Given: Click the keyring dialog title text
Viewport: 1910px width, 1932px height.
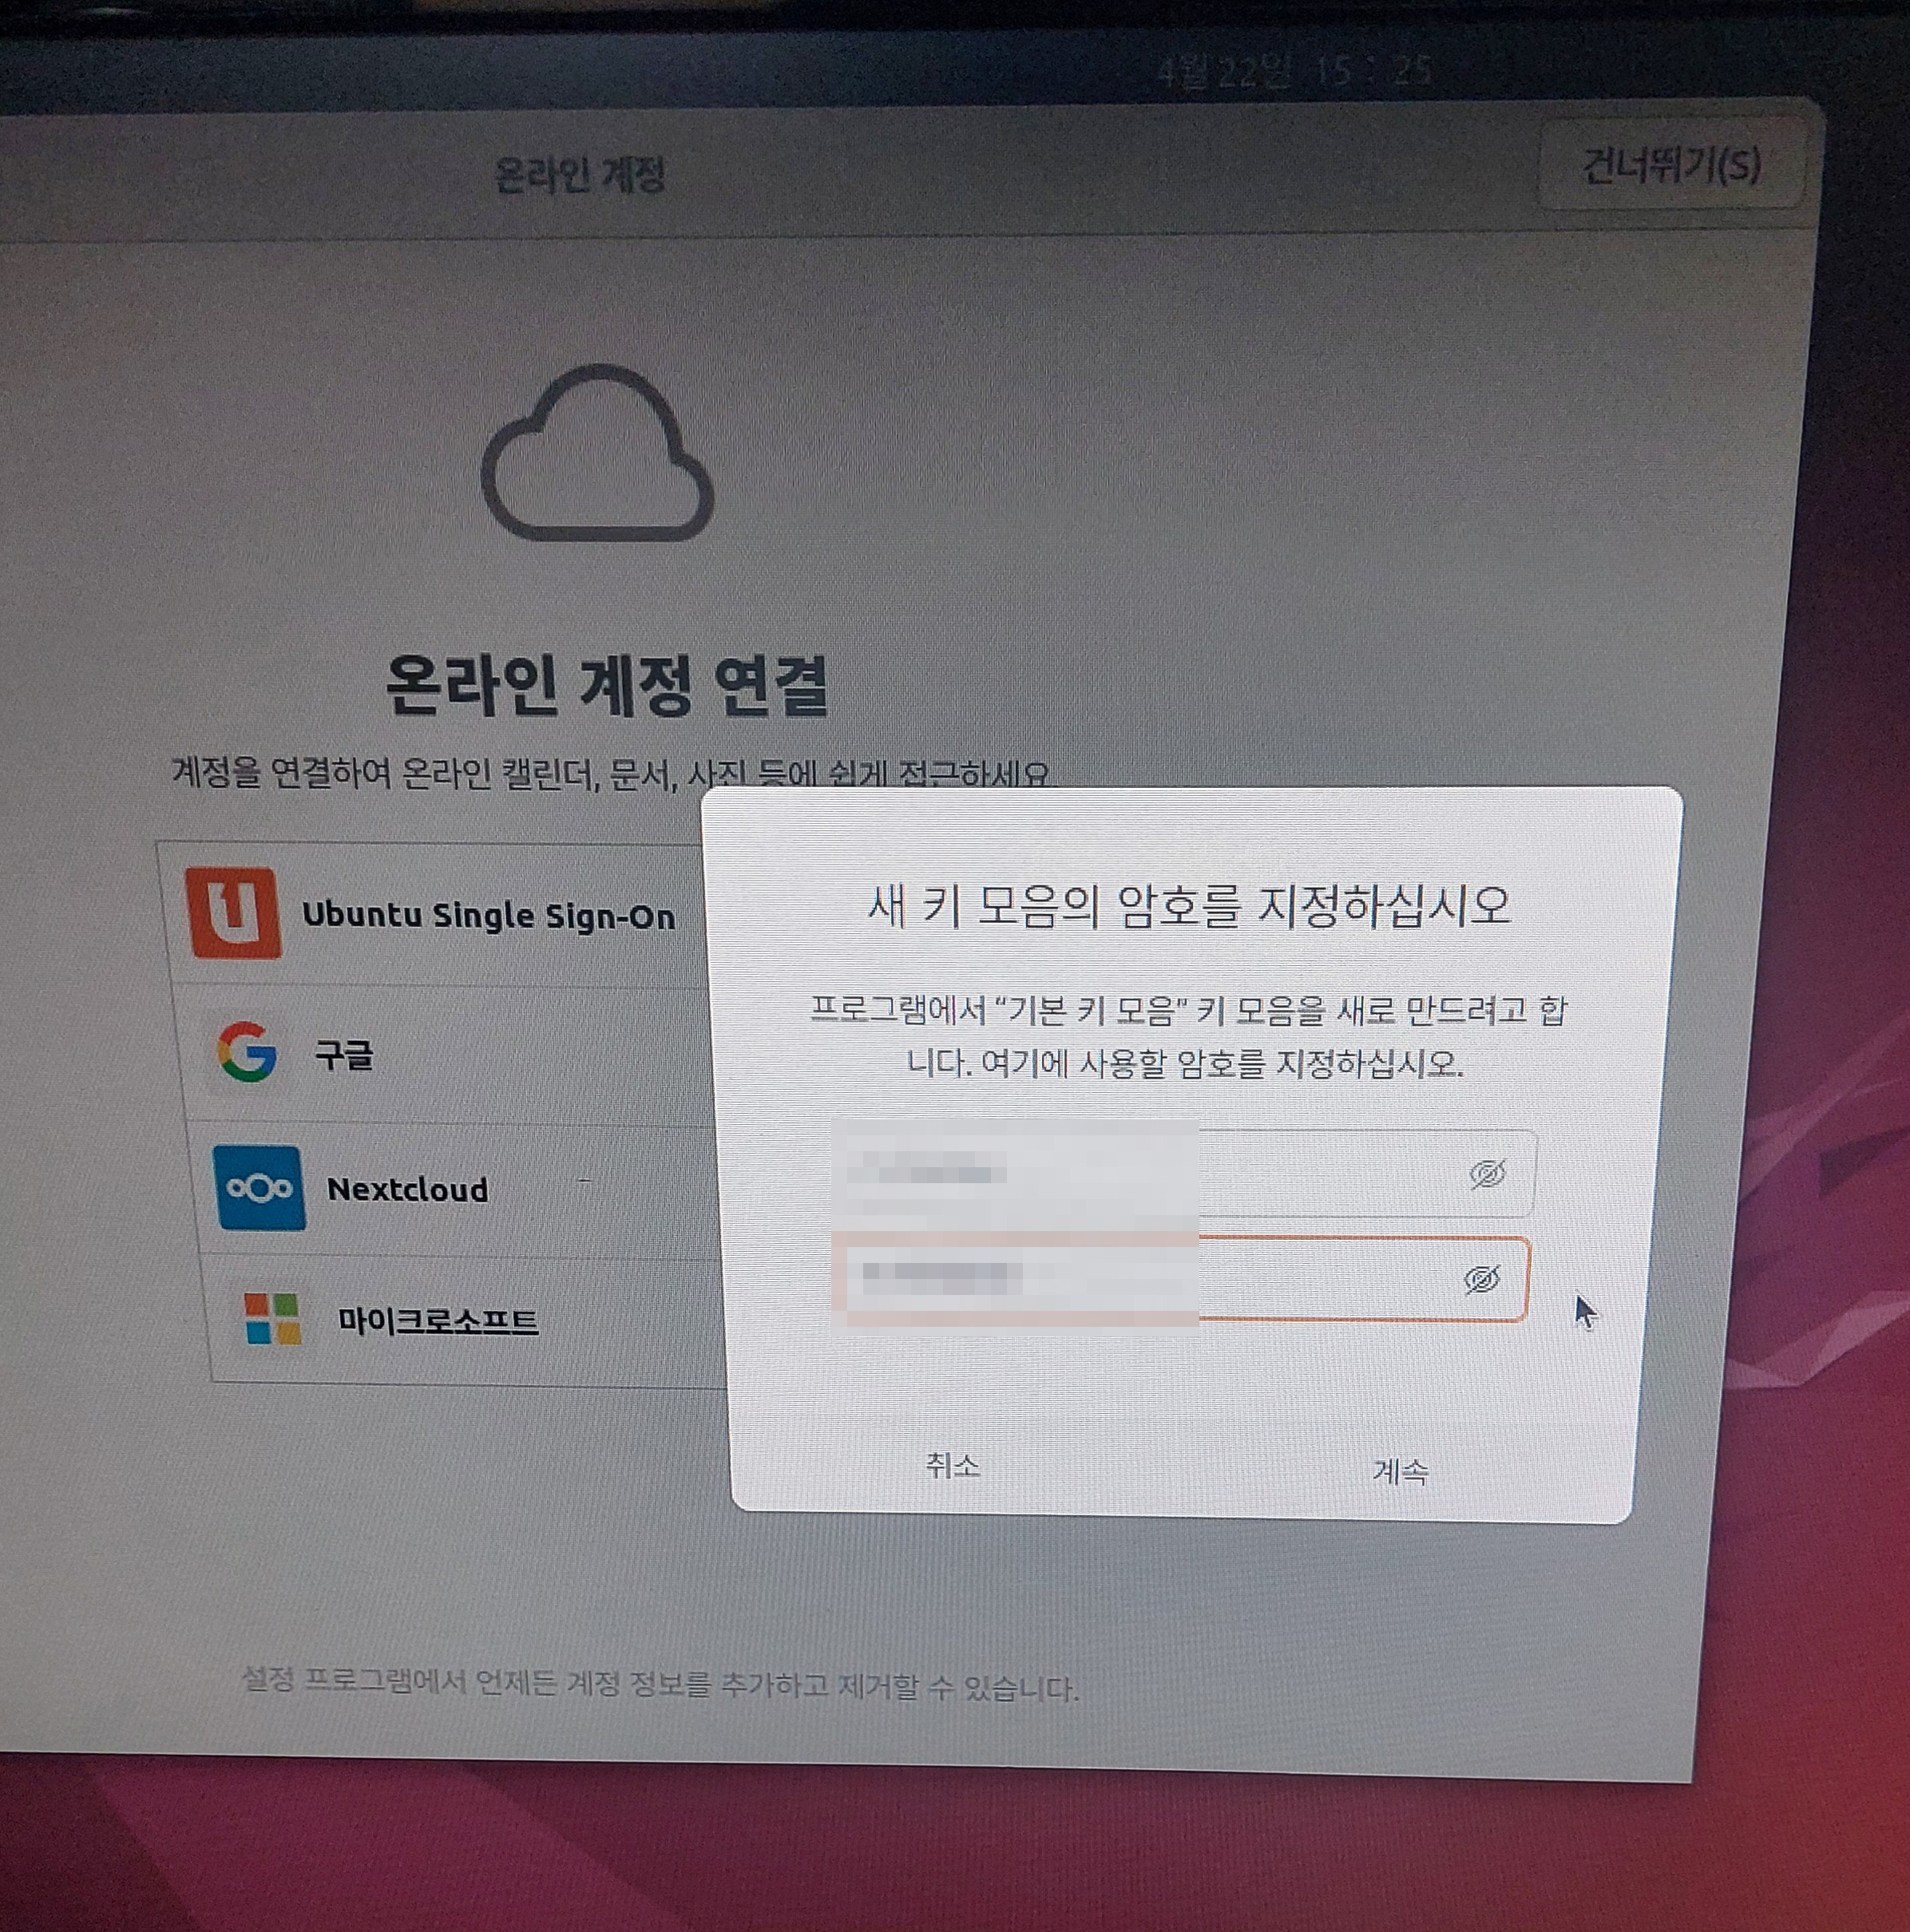Looking at the screenshot, I should point(1188,906).
